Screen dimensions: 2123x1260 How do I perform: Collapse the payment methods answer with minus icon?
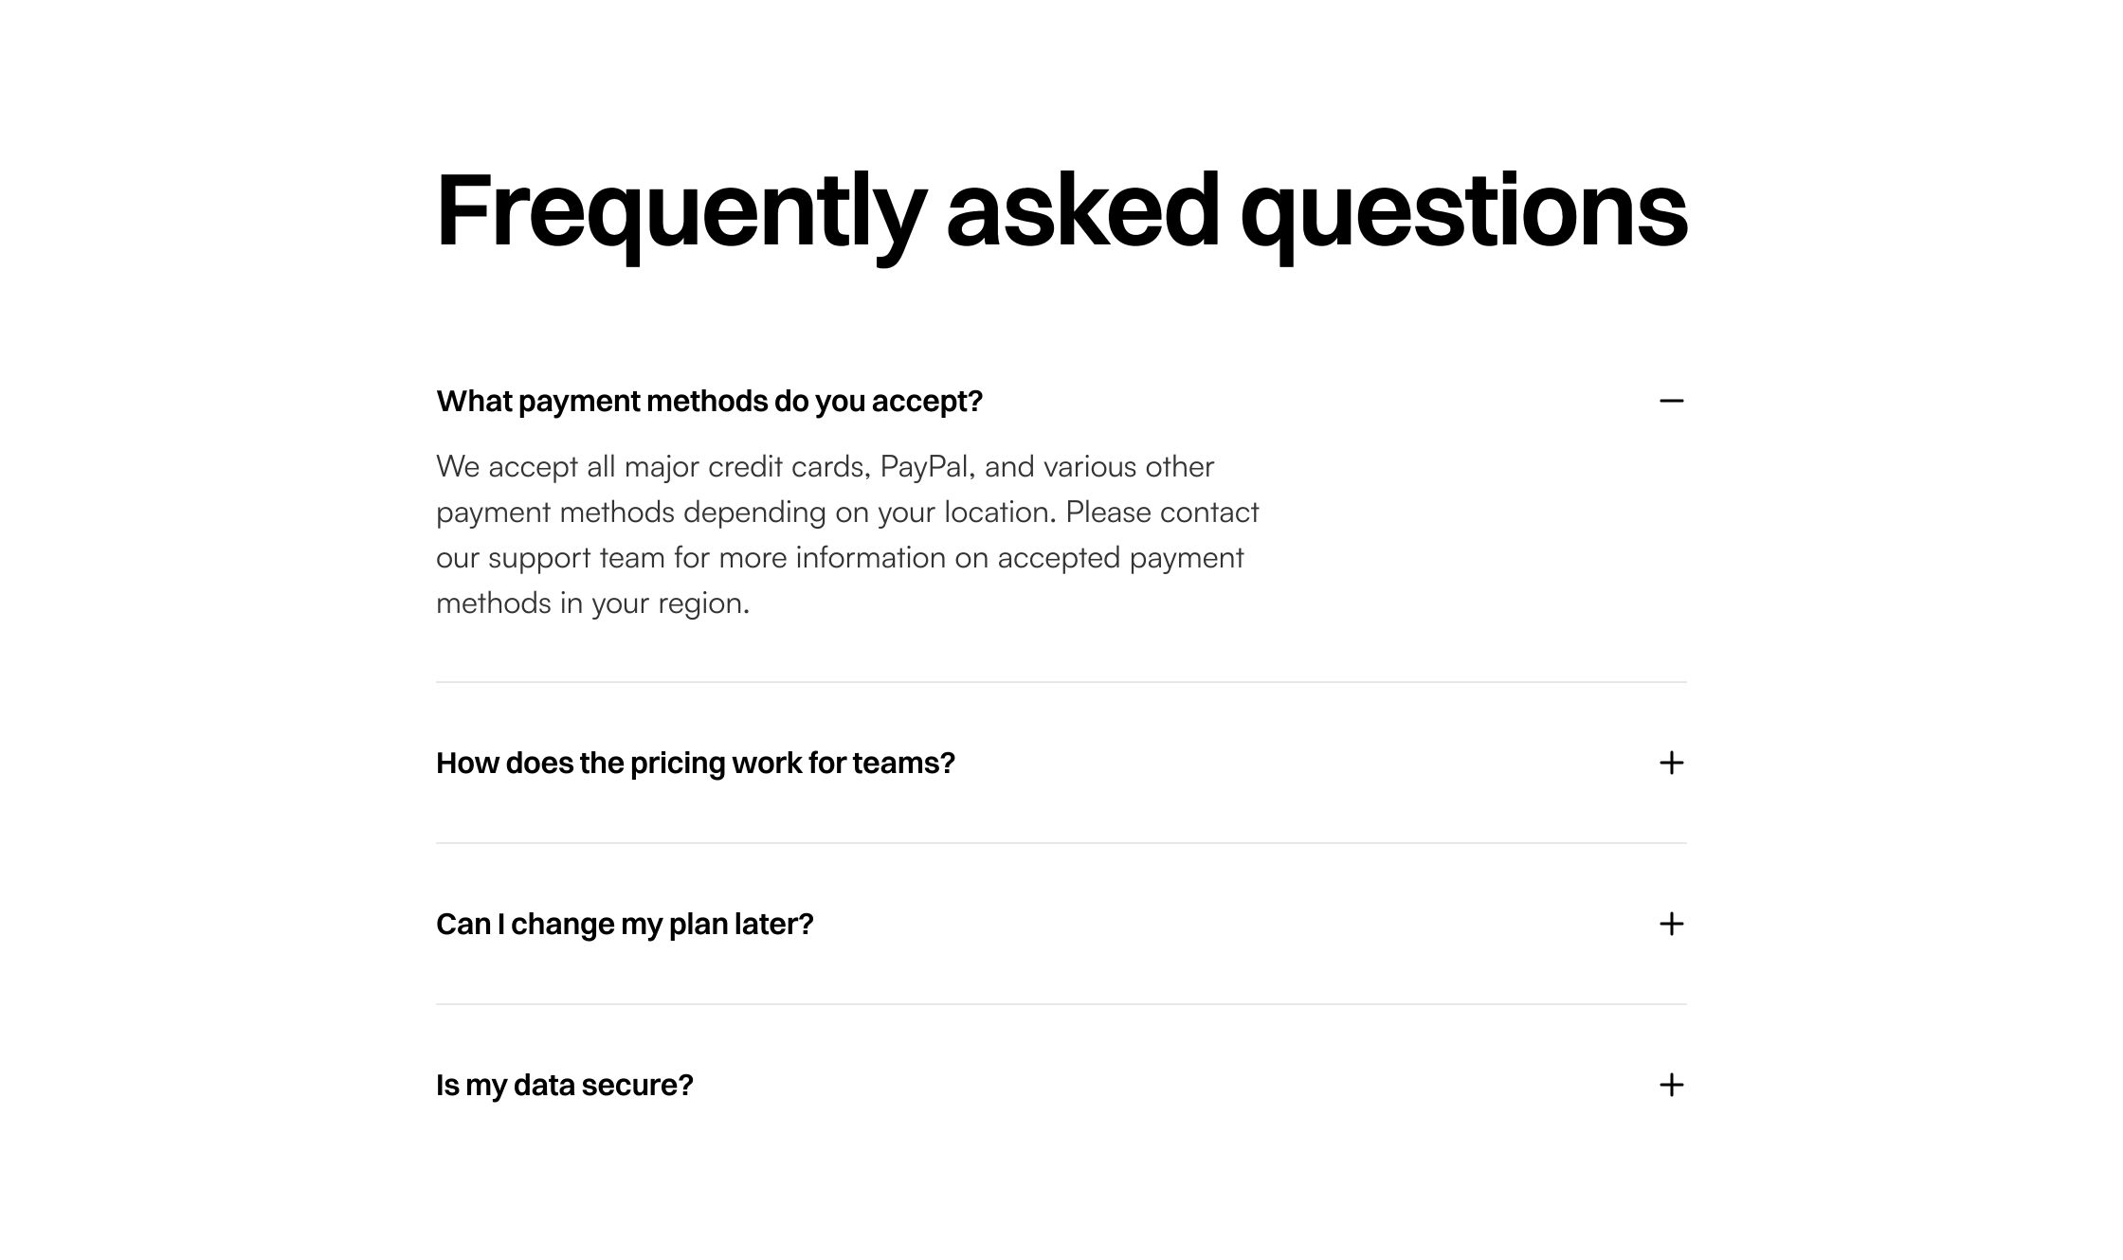coord(1672,401)
